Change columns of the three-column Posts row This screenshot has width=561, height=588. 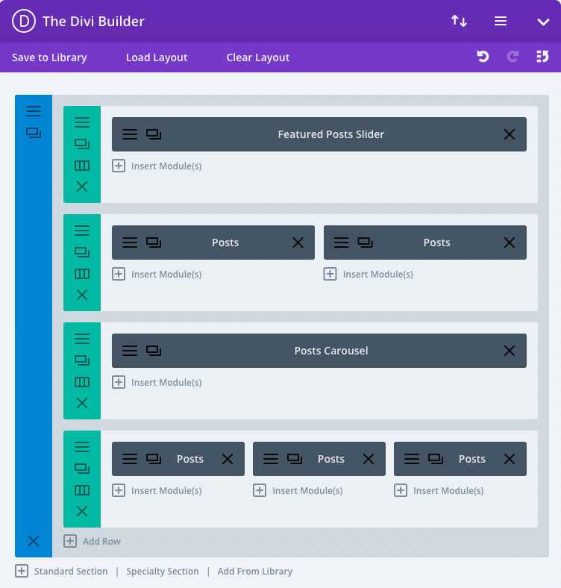82,490
